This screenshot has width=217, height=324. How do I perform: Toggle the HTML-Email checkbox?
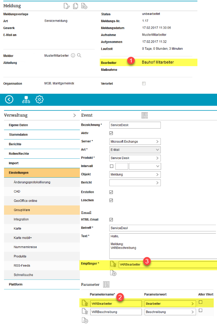(111, 220)
